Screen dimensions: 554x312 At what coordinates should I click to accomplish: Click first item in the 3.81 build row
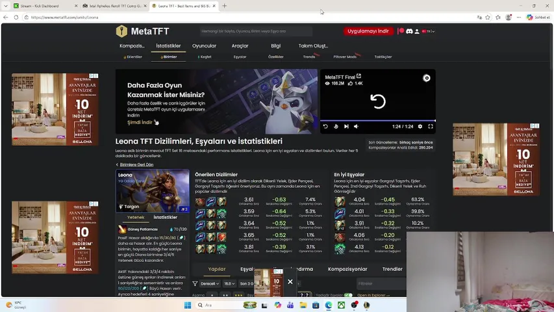tap(200, 249)
